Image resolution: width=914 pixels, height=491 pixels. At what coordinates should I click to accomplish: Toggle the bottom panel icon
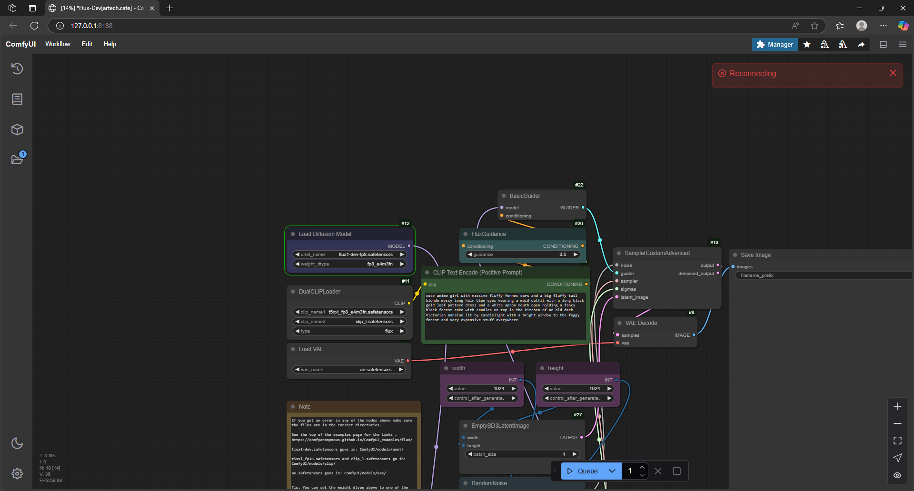click(x=883, y=44)
